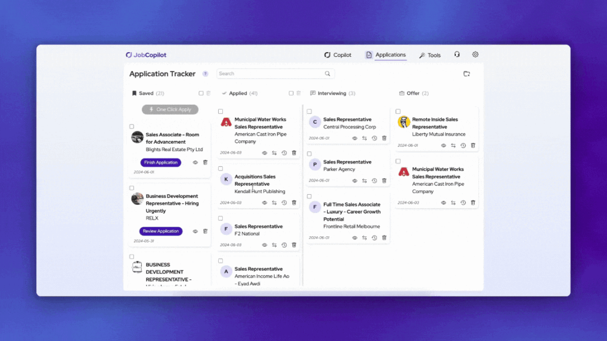Check the Central Processing Corp card checkbox
Viewport: 607px width, 341px height.
pyautogui.click(x=309, y=111)
